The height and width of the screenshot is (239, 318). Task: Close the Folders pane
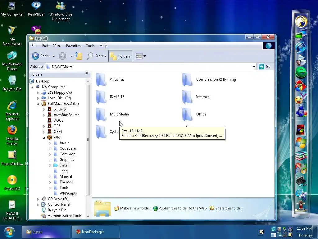point(87,73)
